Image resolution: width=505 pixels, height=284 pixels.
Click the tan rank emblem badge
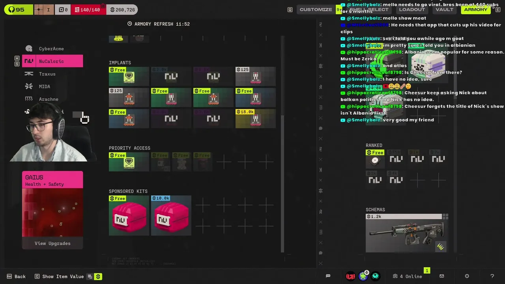[x=43, y=9]
